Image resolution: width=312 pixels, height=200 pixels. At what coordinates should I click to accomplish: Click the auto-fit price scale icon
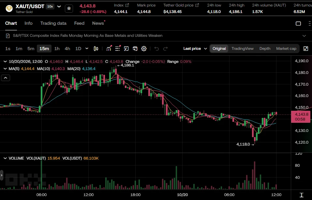tap(302, 195)
